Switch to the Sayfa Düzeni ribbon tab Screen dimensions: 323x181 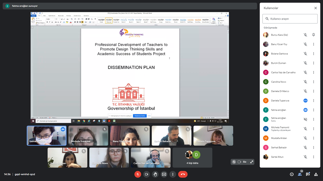(x=52, y=16)
